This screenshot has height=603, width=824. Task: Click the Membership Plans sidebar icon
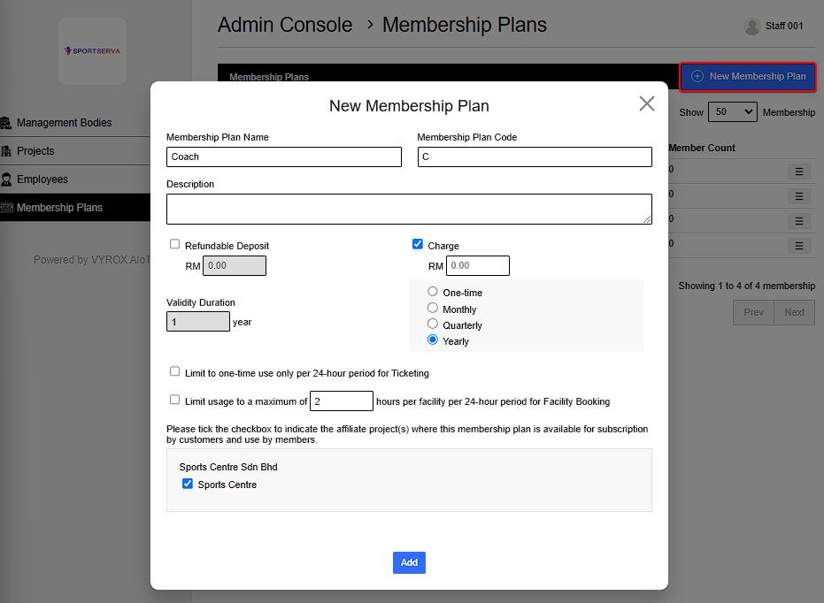tap(6, 208)
